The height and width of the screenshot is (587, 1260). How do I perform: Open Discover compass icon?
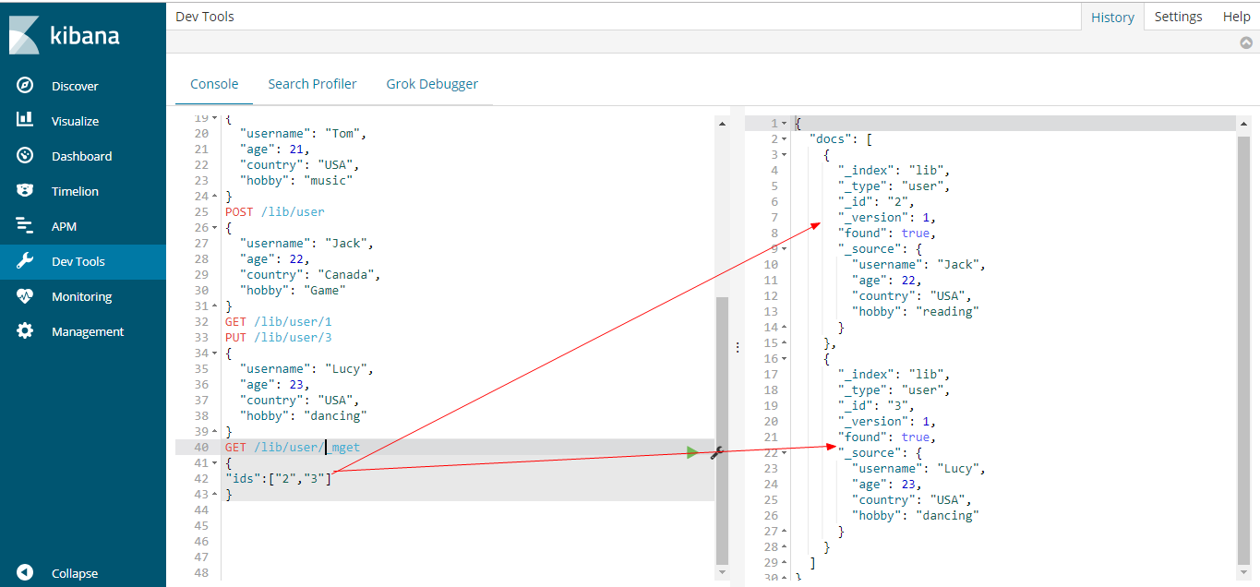pyautogui.click(x=25, y=85)
